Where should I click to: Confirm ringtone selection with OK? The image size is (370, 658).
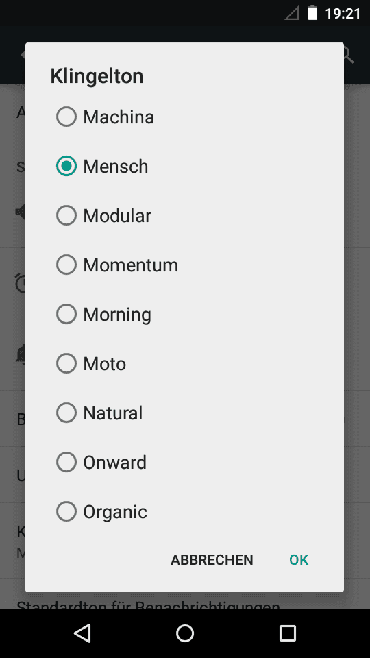coord(299,560)
